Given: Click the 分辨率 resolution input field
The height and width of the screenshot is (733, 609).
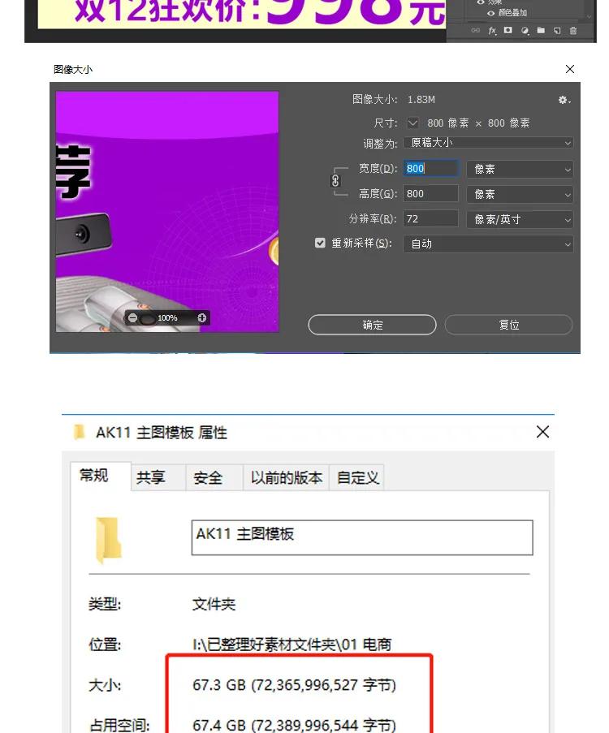Looking at the screenshot, I should [431, 219].
